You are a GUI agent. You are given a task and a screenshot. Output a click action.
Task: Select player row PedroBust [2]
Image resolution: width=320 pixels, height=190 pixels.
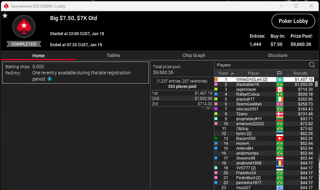coord(264,178)
